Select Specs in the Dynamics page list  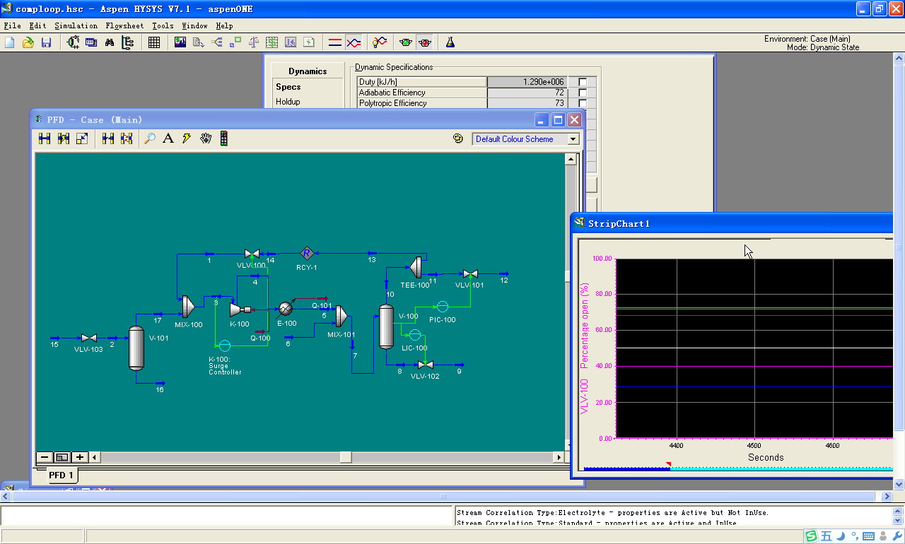point(288,87)
